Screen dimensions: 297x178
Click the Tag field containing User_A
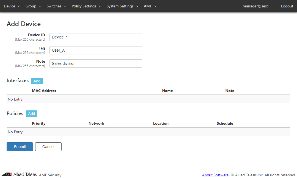pyautogui.click(x=96, y=50)
